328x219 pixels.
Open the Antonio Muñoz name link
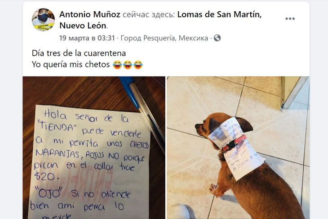90,14
